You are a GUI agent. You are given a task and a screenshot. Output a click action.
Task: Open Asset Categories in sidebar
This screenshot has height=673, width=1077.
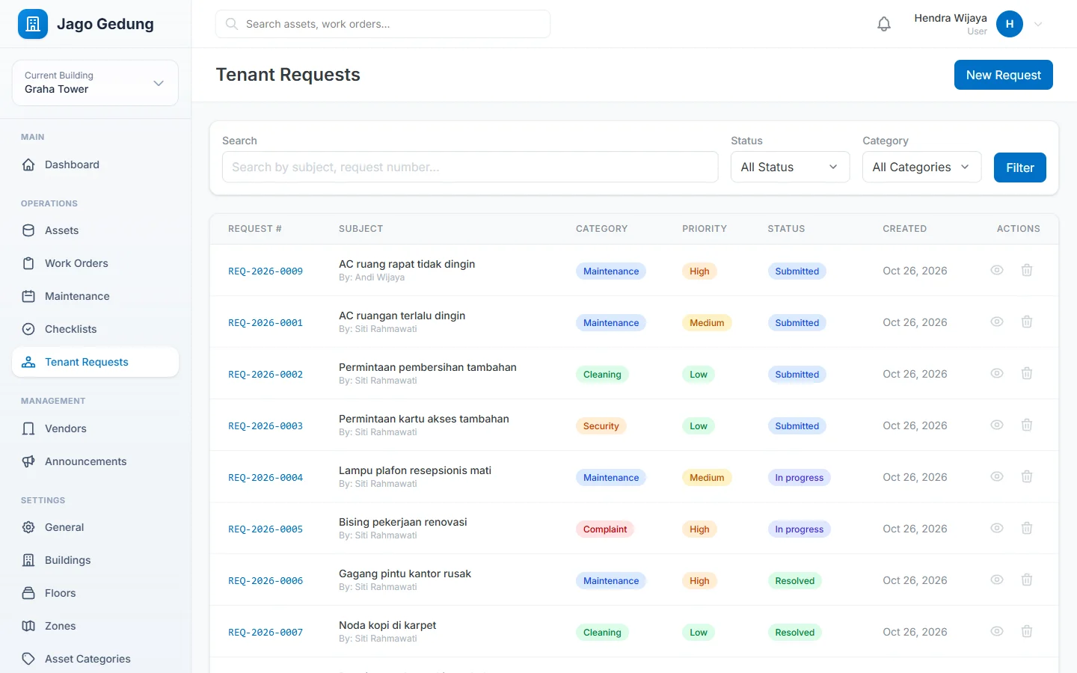[x=95, y=659]
